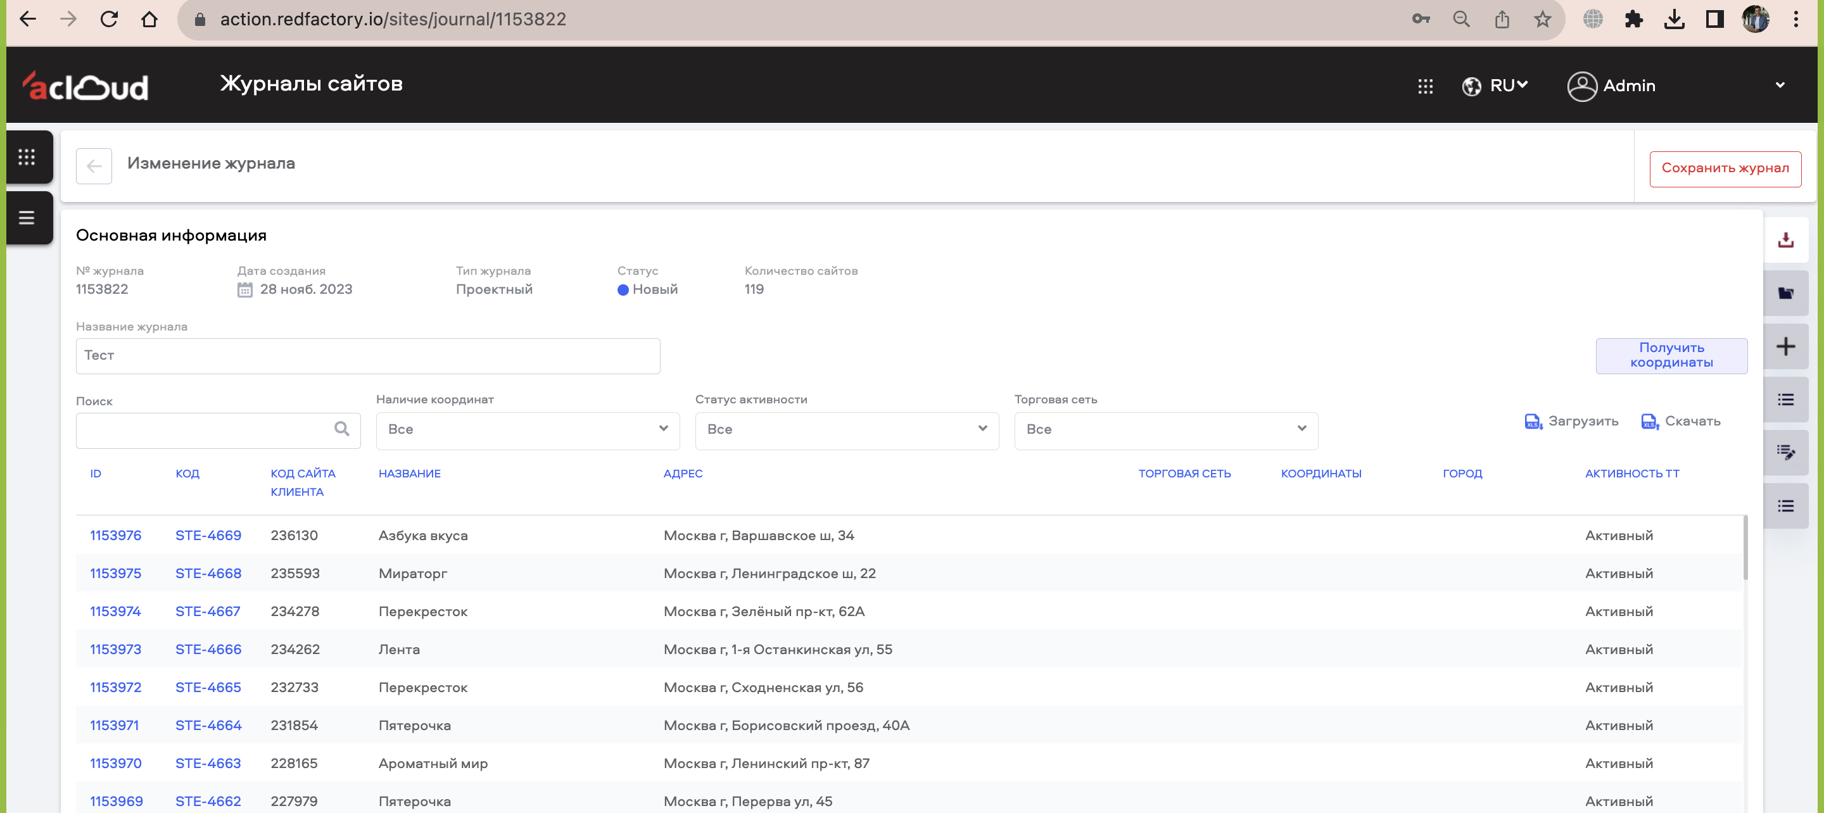
Task: Click the browser profile avatar
Action: [x=1756, y=19]
